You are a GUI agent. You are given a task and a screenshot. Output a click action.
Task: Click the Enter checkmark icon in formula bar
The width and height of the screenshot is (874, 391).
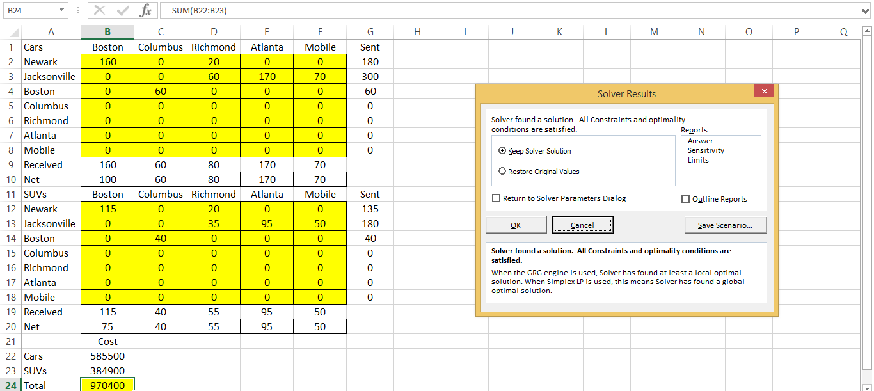click(122, 10)
